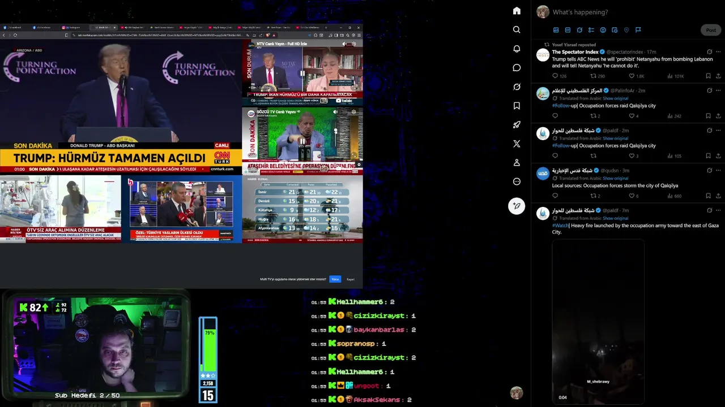Pause the NTV video
Screen dimensions: 725x407
pos(302,73)
